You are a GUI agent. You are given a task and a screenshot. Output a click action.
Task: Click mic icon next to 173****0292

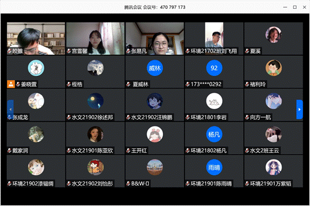click(x=187, y=84)
